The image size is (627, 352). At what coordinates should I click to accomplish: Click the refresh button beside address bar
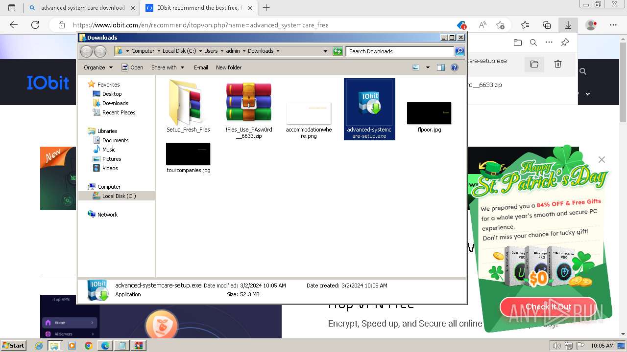(338, 51)
